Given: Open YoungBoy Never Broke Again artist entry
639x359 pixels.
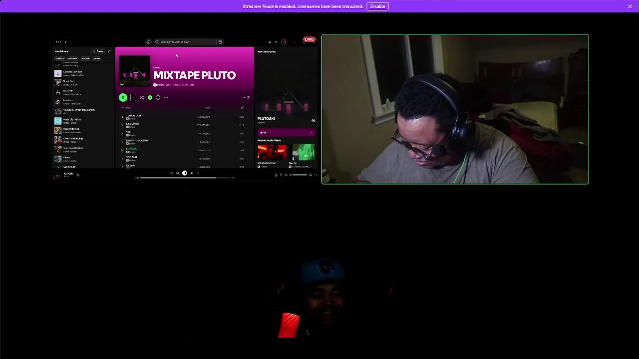Looking at the screenshot, I should 83,111.
